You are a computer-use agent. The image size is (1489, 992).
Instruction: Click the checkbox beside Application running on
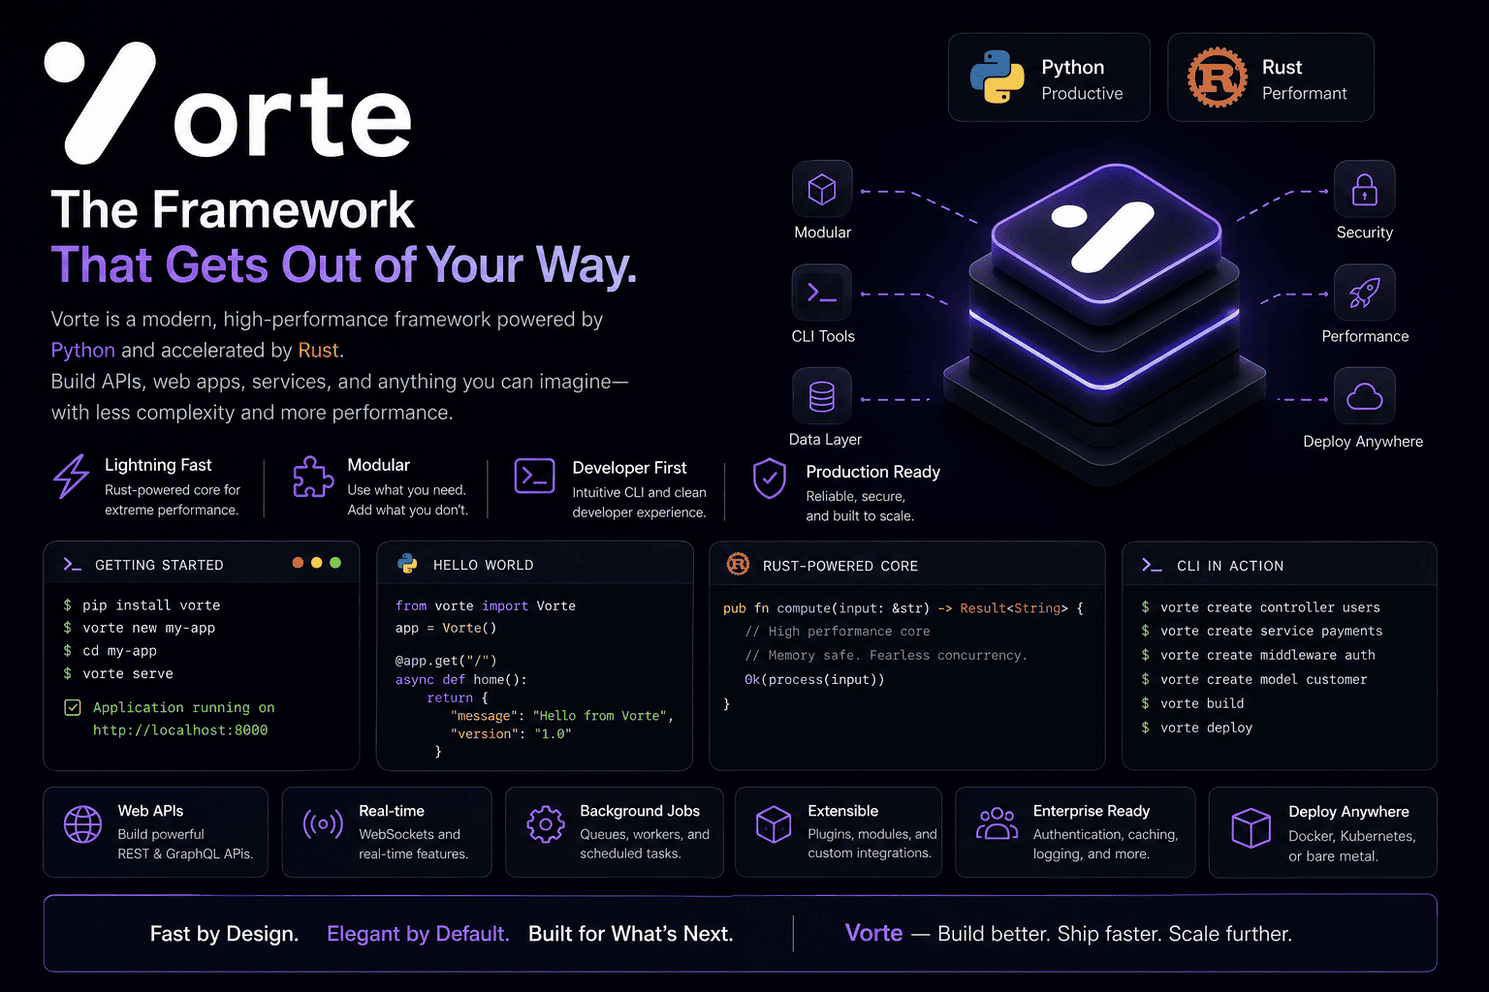73,707
